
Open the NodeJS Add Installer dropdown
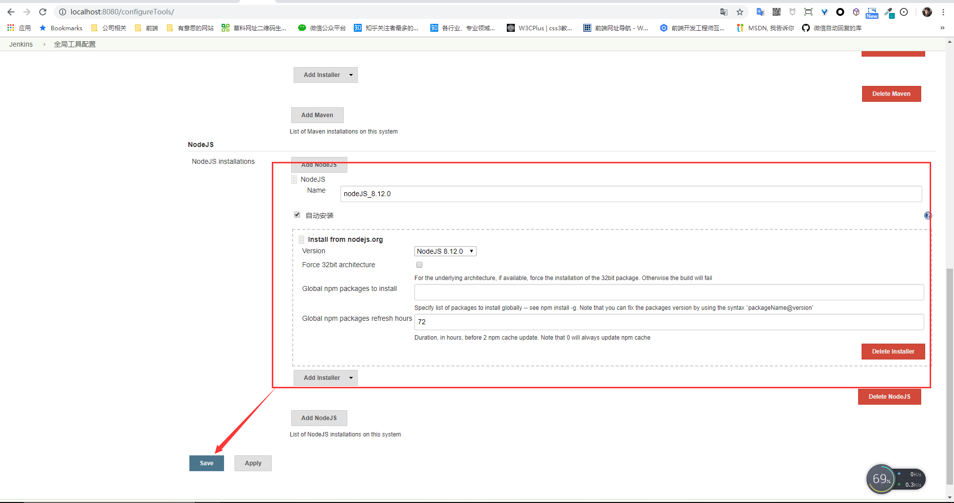pyautogui.click(x=325, y=378)
